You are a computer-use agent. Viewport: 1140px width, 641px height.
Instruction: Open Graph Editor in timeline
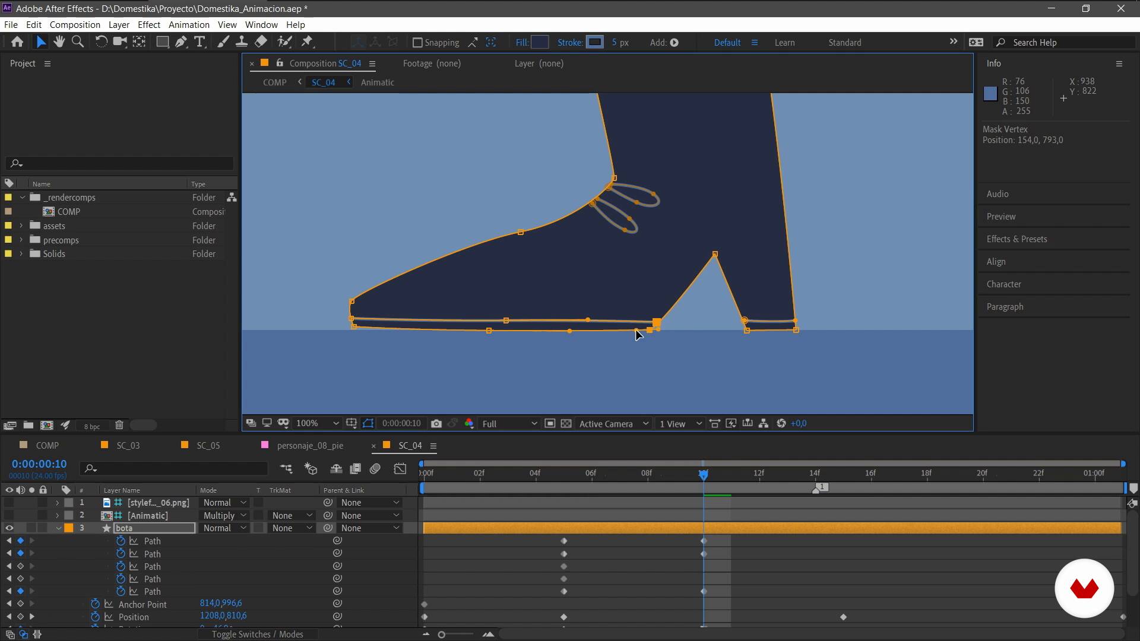pos(400,469)
